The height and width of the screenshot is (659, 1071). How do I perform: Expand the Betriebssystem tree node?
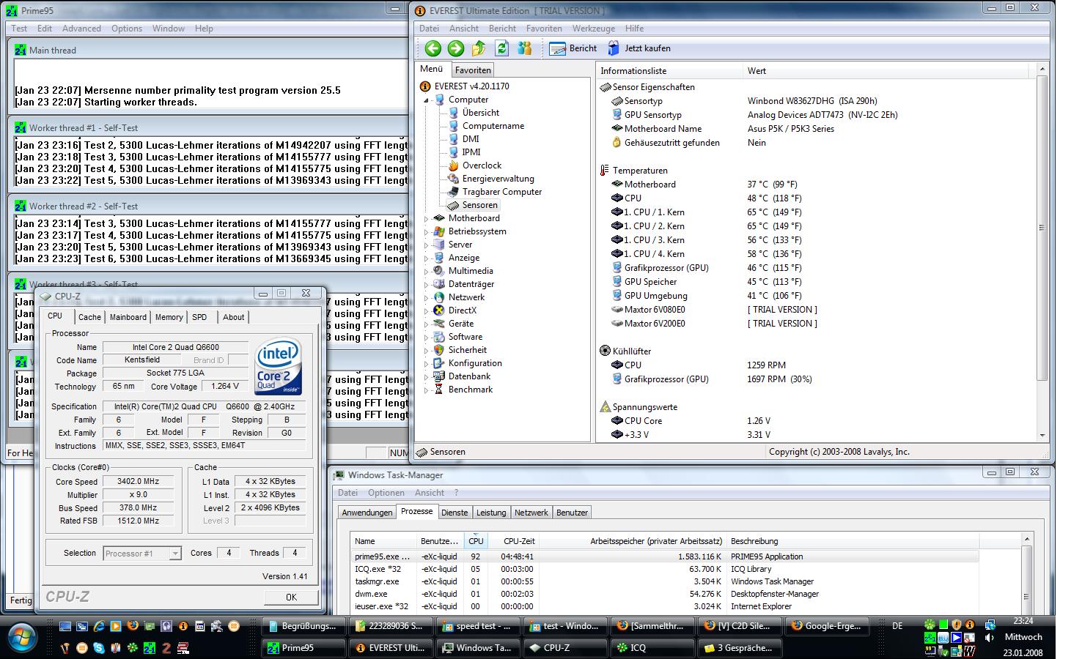426,231
